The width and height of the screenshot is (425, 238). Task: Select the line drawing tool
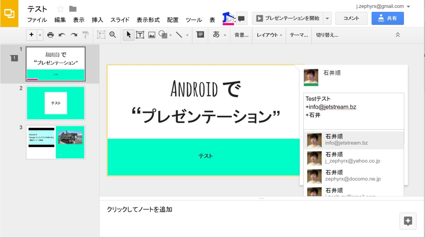coord(179,35)
